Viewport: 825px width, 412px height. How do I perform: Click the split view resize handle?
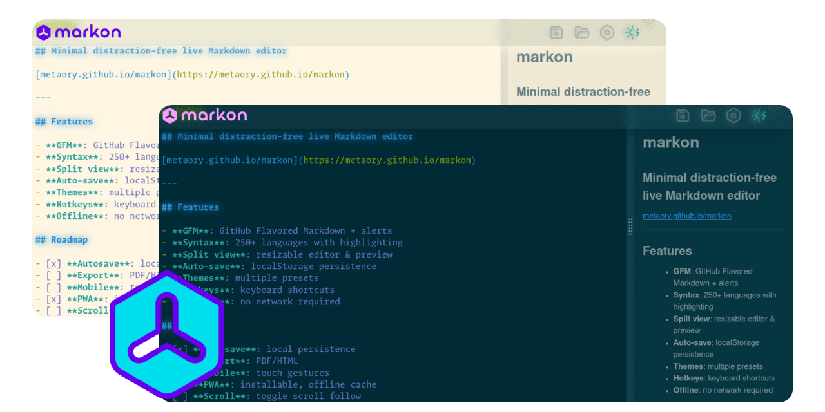coord(630,227)
